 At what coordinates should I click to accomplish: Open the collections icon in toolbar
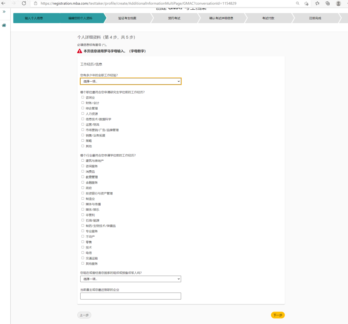pyautogui.click(x=328, y=3)
